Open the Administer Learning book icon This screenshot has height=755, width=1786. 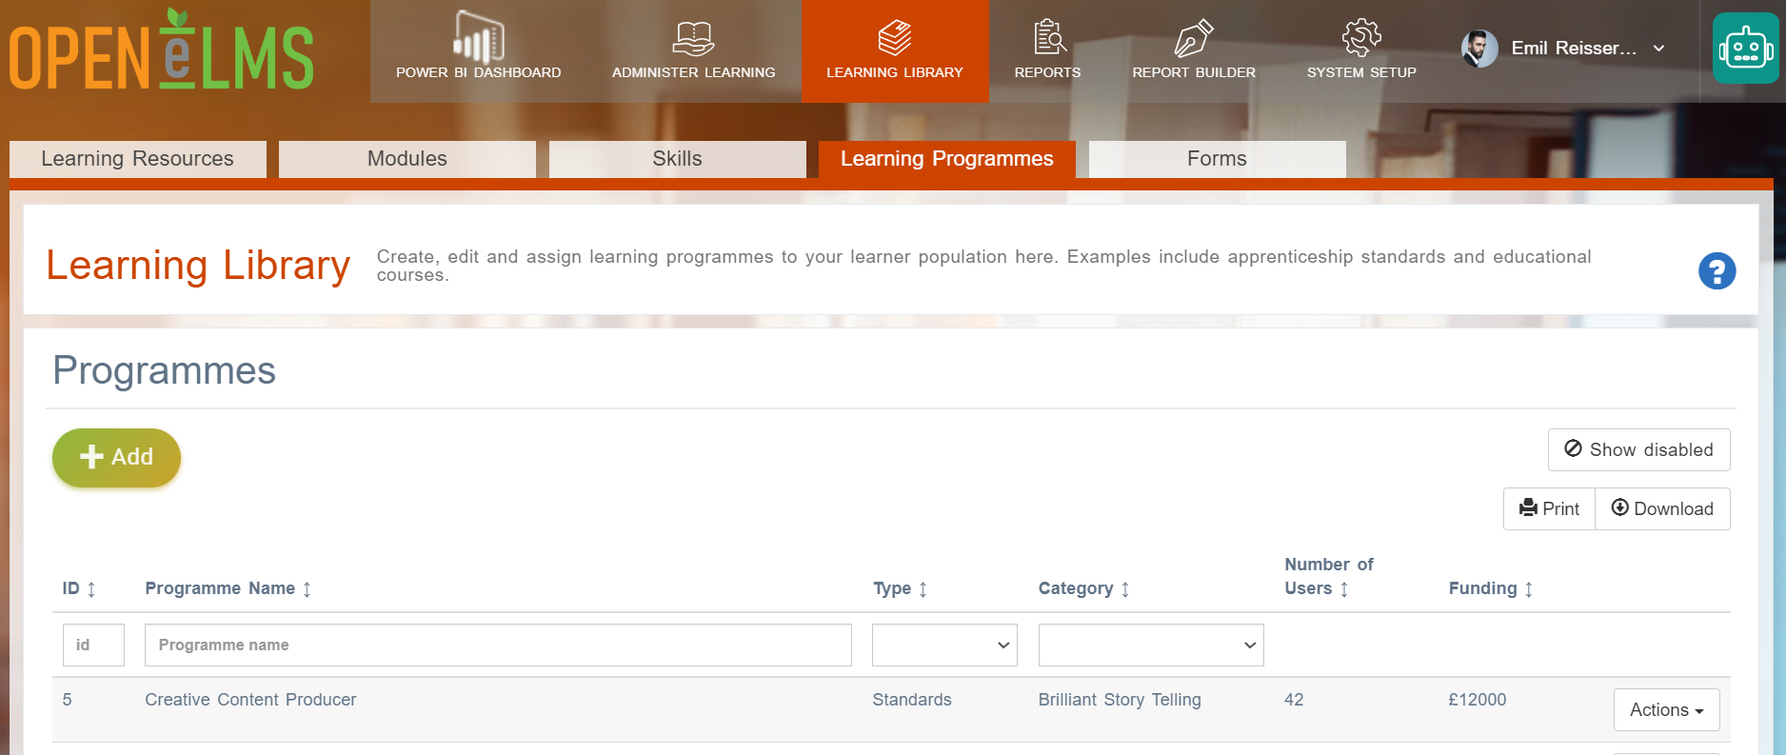[693, 38]
